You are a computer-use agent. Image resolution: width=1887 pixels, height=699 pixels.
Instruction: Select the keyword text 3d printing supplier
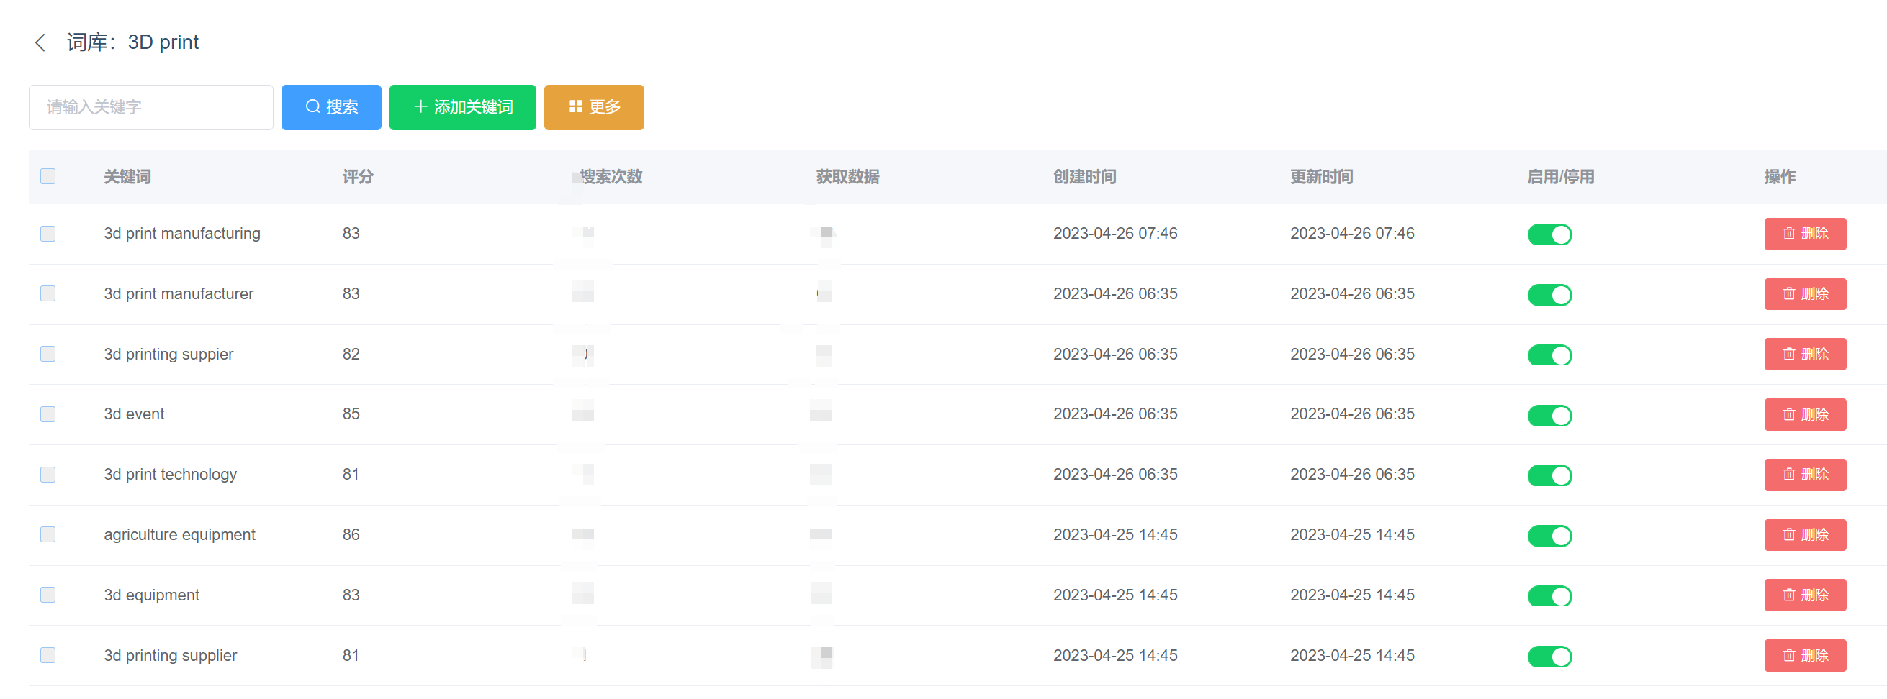pyautogui.click(x=171, y=656)
